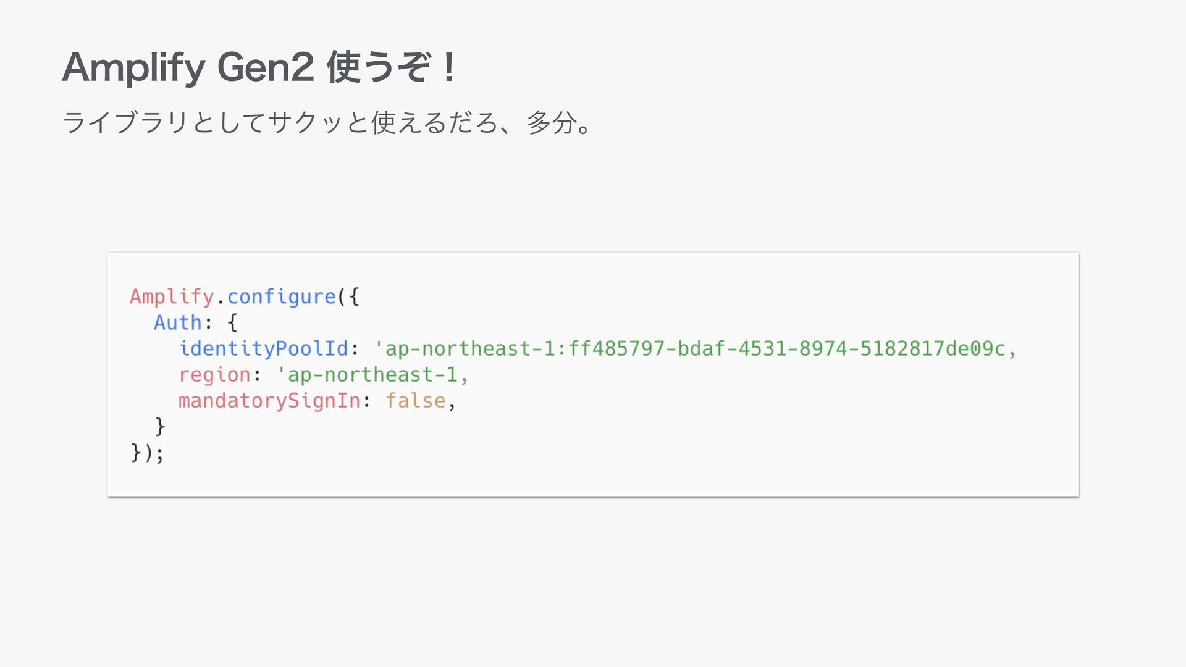Click the closing "});" line of code

pyautogui.click(x=147, y=453)
